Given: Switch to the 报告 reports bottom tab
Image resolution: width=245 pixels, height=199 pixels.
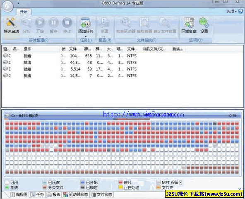Looking at the screenshot, I should 54,194.
